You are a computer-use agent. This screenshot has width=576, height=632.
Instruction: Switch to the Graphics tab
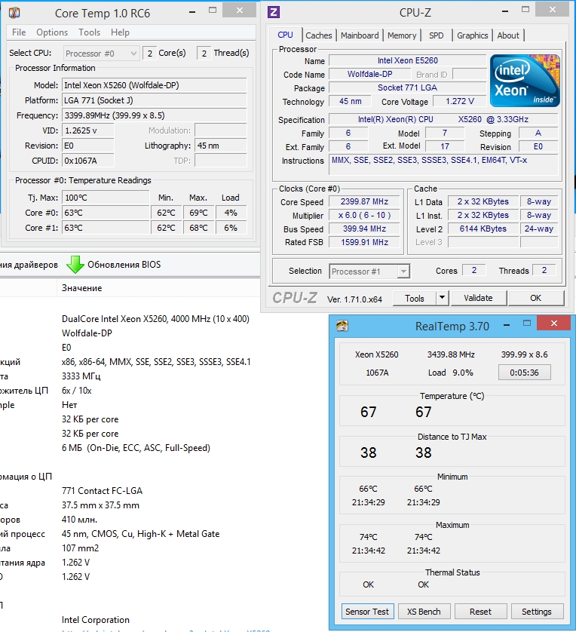(x=472, y=35)
